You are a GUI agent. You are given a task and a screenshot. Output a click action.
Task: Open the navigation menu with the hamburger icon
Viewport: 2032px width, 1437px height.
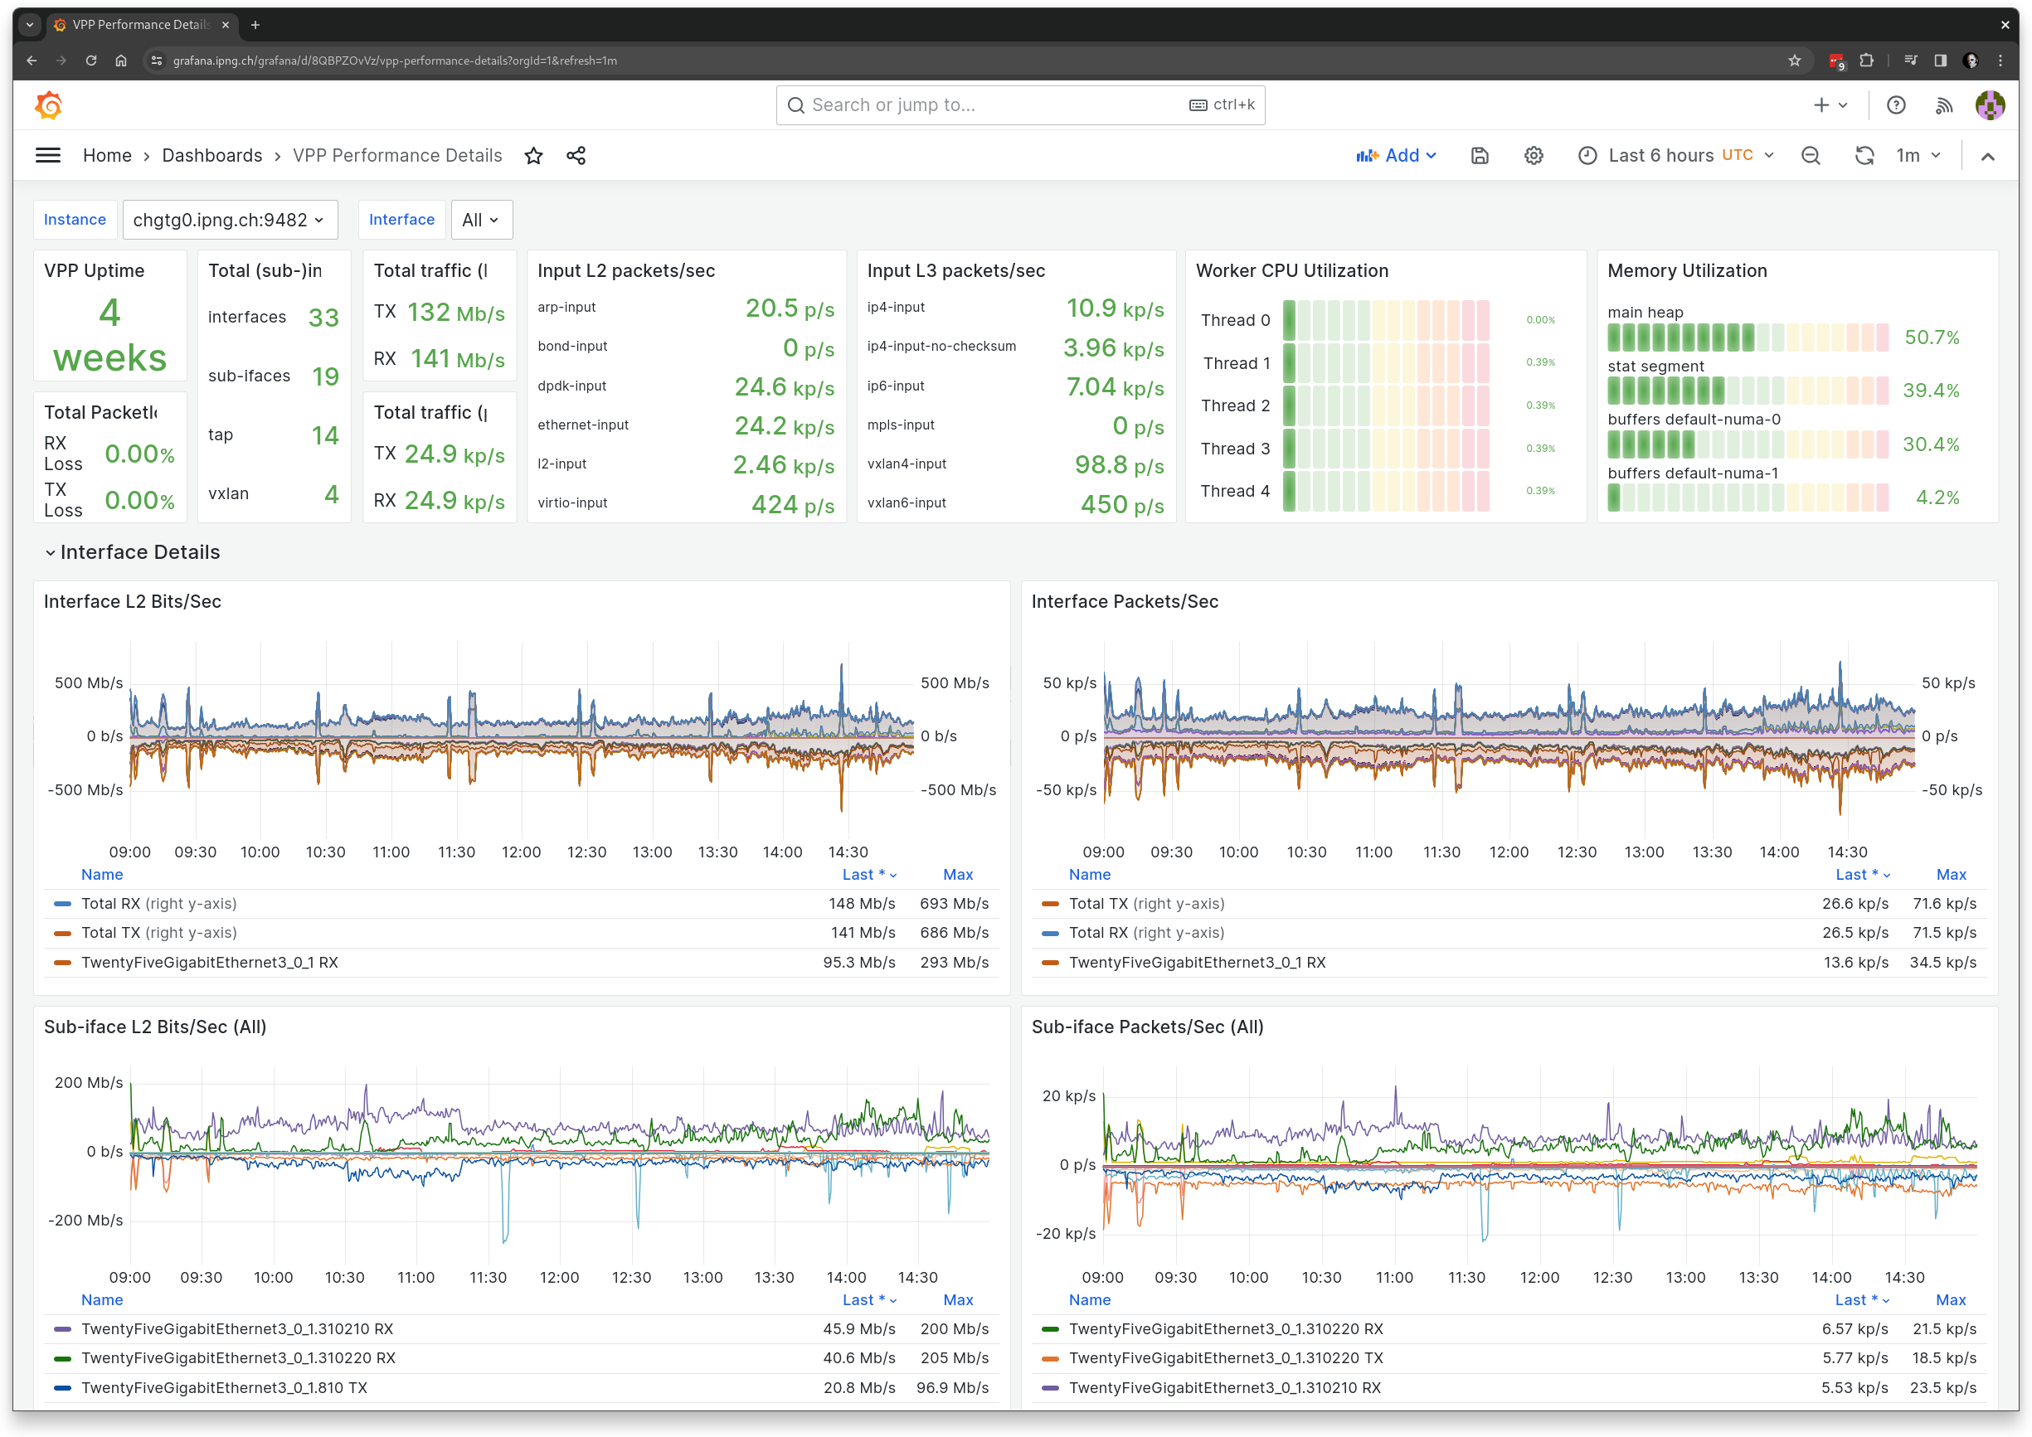pyautogui.click(x=48, y=155)
